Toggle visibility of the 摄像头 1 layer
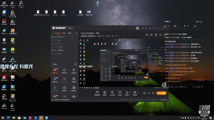The height and width of the screenshot is (120, 214). (53, 40)
